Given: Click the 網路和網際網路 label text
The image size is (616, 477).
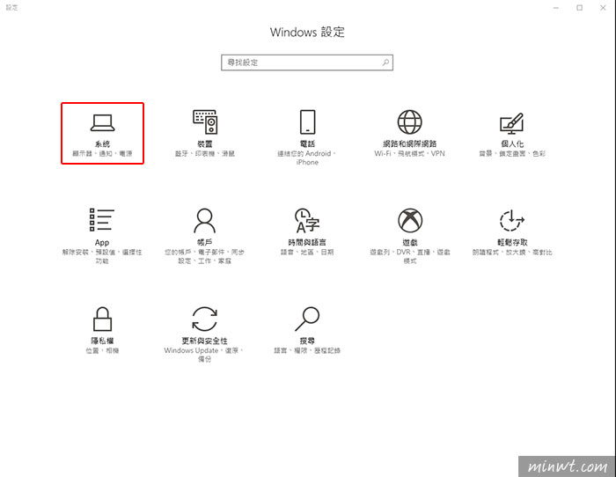Looking at the screenshot, I should [x=410, y=143].
